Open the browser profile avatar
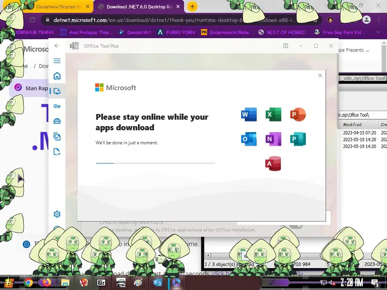 [367, 20]
